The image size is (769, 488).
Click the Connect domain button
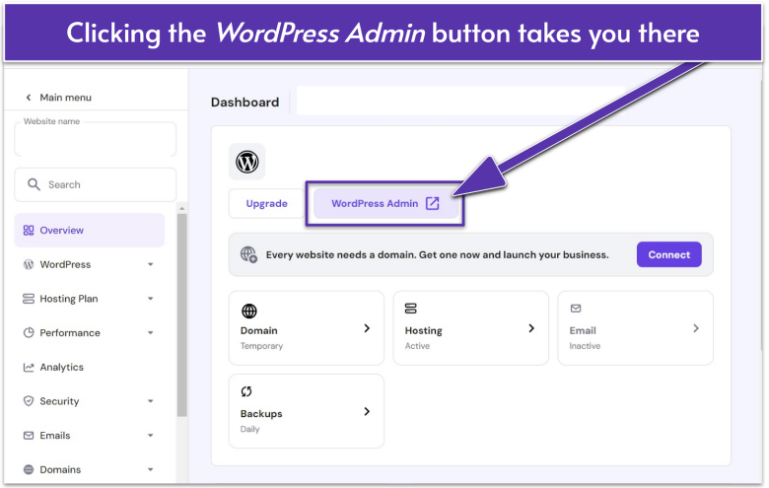tap(669, 254)
